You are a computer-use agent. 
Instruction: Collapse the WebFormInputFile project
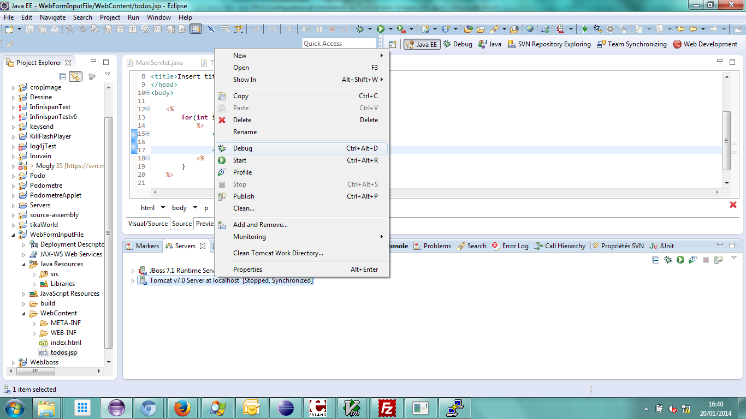point(14,235)
